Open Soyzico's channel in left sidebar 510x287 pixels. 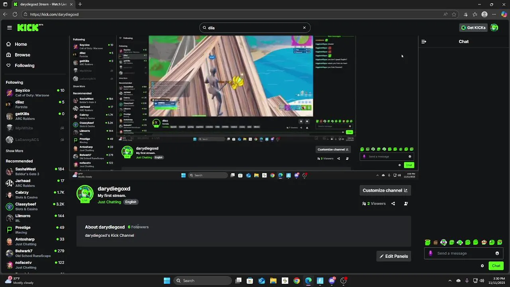(x=35, y=93)
